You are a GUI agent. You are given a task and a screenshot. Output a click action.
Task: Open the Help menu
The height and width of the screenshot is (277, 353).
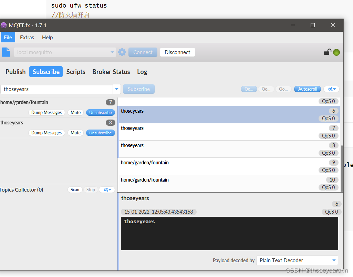47,38
